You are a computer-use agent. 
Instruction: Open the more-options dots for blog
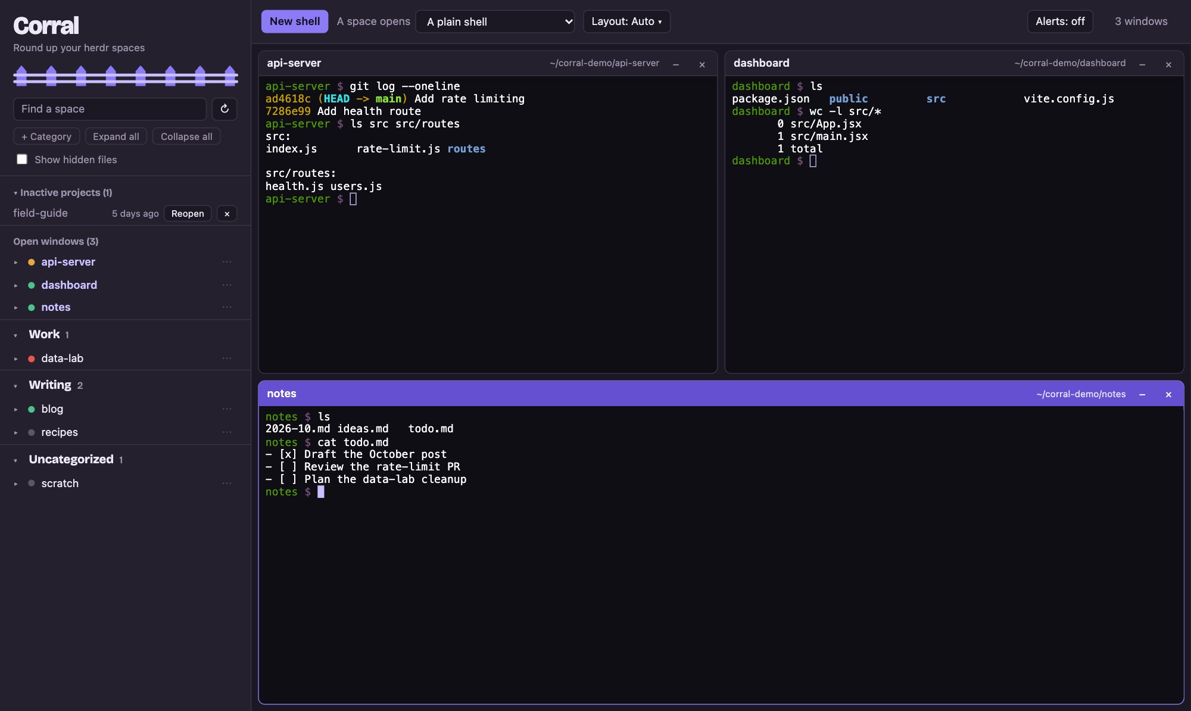coord(227,409)
